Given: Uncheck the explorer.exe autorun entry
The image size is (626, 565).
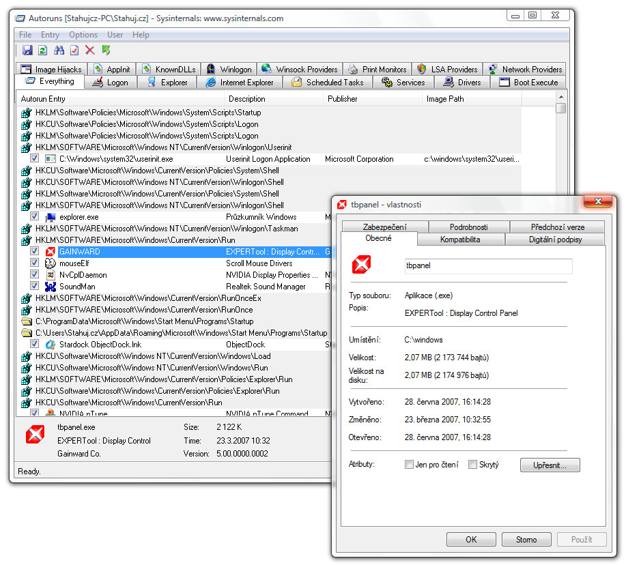Looking at the screenshot, I should (34, 217).
